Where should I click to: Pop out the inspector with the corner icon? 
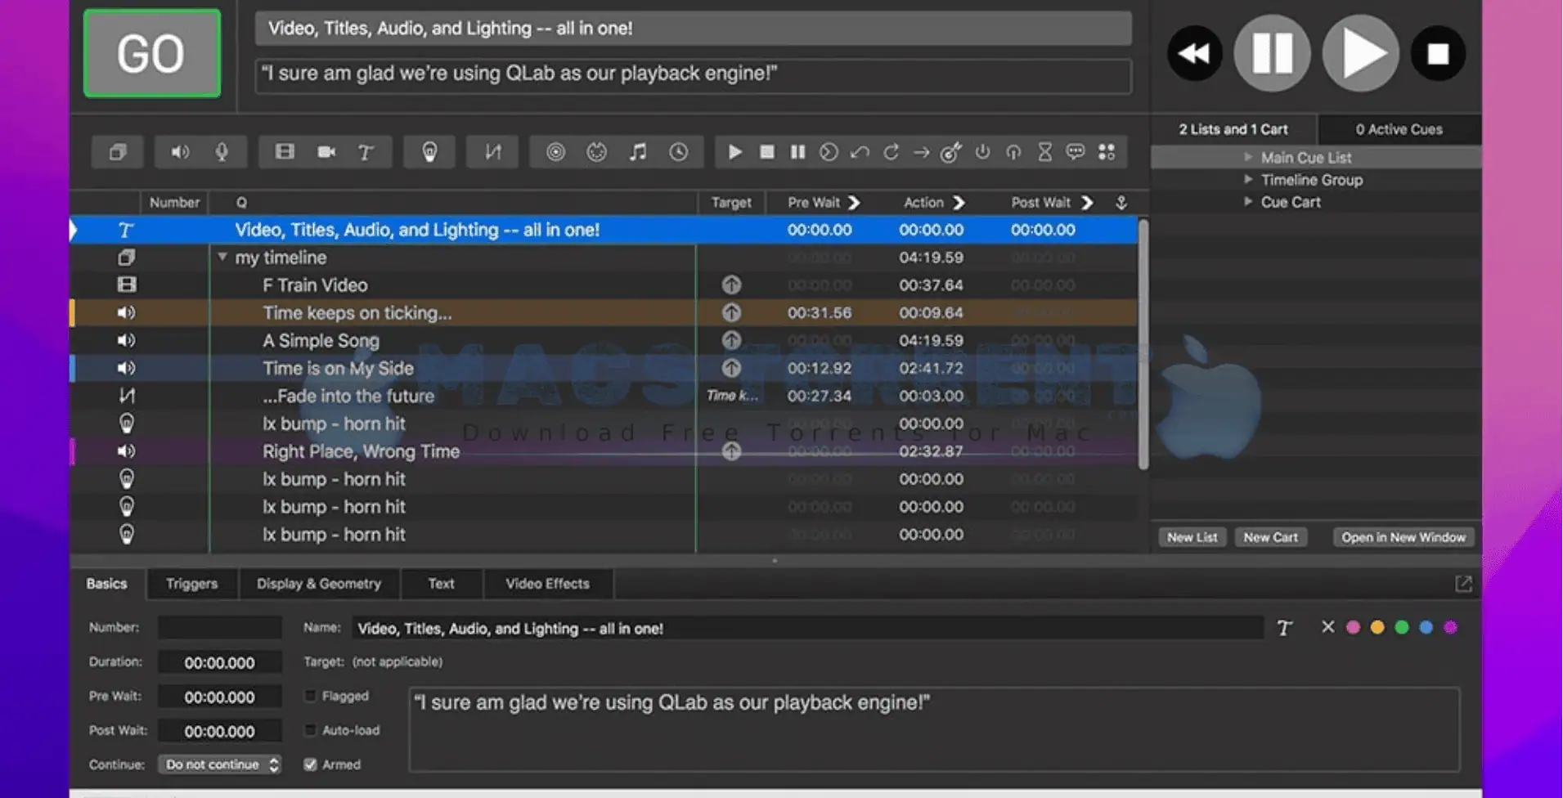tap(1463, 584)
